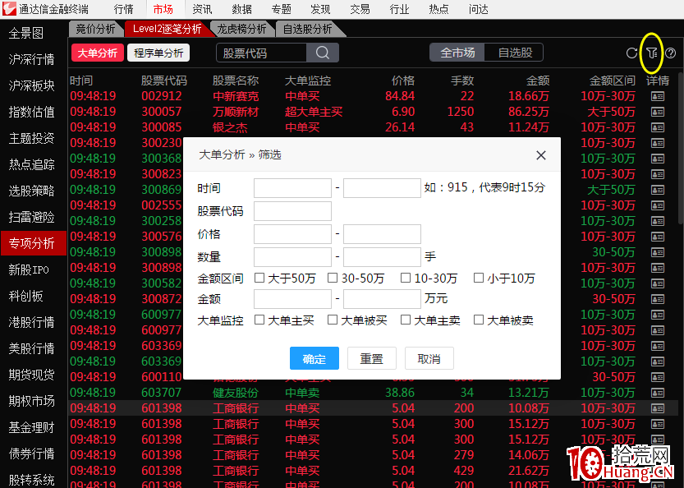Click the end time input field
Image resolution: width=684 pixels, height=488 pixels.
382,188
